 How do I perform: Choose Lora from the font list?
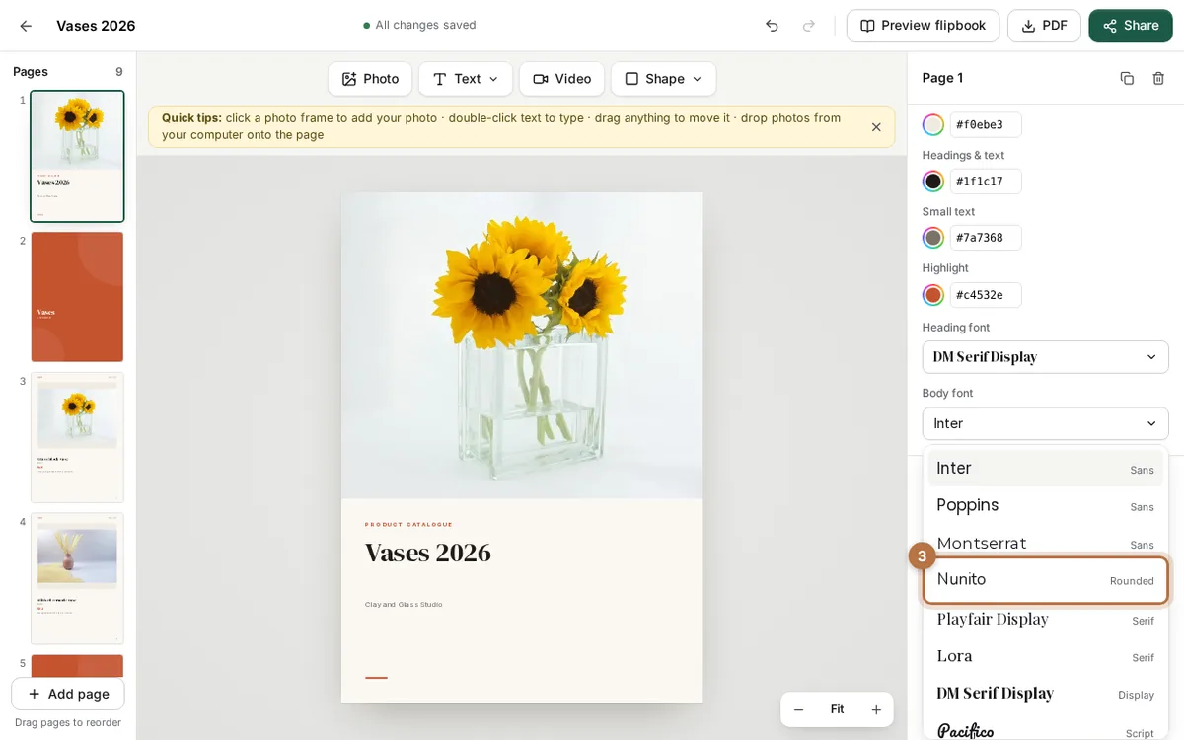pos(1045,657)
